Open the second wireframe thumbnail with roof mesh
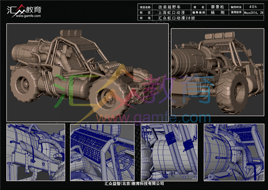This screenshot has width=268, height=190. coord(102,152)
